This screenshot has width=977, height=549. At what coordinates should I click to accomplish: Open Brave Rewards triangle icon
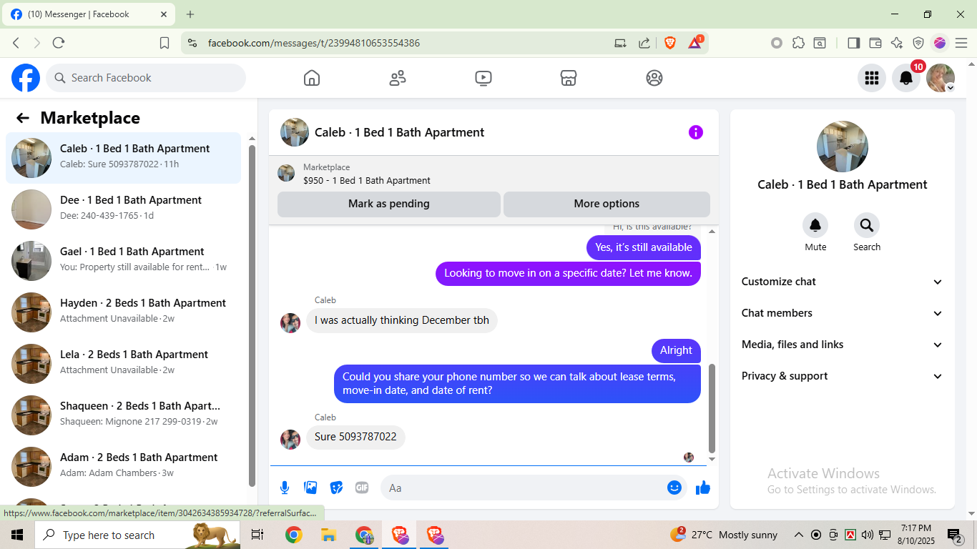[x=695, y=43]
